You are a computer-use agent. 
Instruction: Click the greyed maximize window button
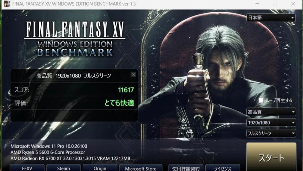[275, 4]
